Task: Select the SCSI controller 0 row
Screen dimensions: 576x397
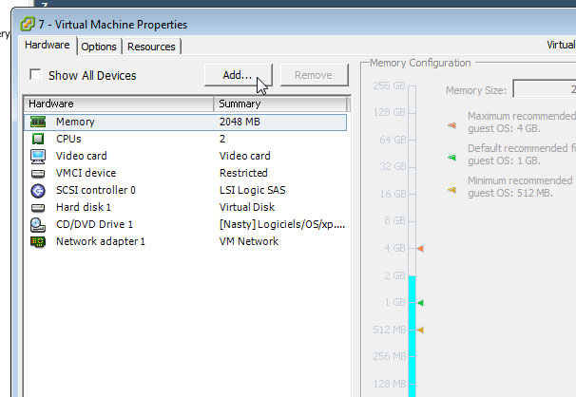Action: click(185, 190)
